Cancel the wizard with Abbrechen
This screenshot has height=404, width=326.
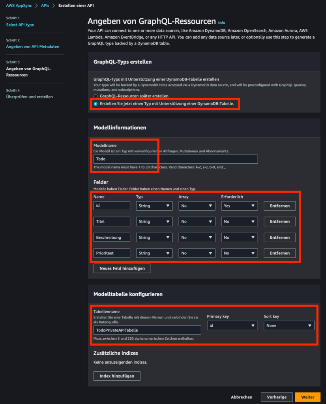click(242, 397)
